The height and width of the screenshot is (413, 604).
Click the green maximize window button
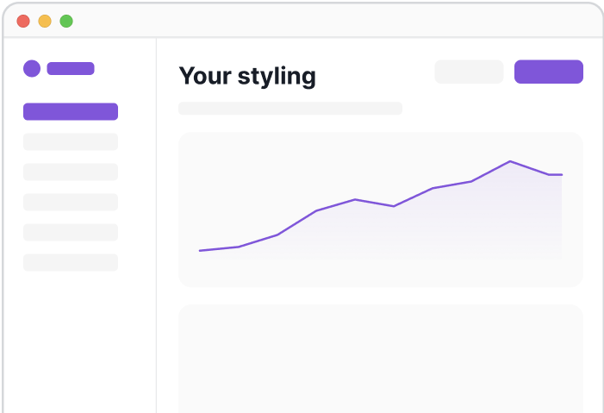(x=66, y=22)
